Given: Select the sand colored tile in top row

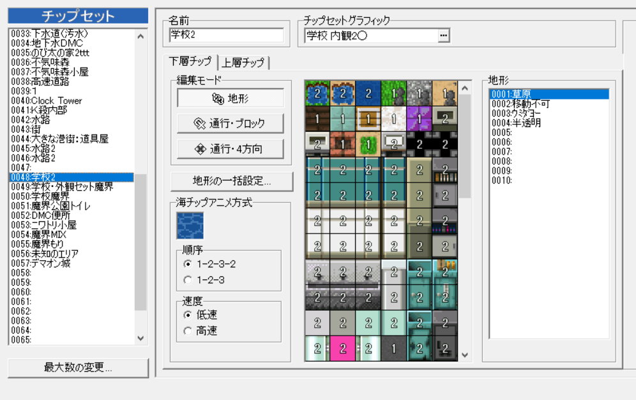Looking at the screenshot, I should tap(445, 93).
